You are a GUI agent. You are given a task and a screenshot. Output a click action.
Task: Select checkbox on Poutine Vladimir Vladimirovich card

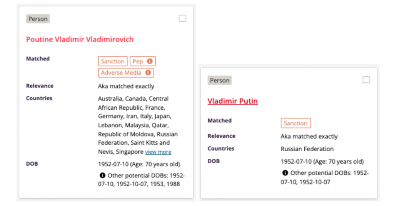[x=182, y=18]
